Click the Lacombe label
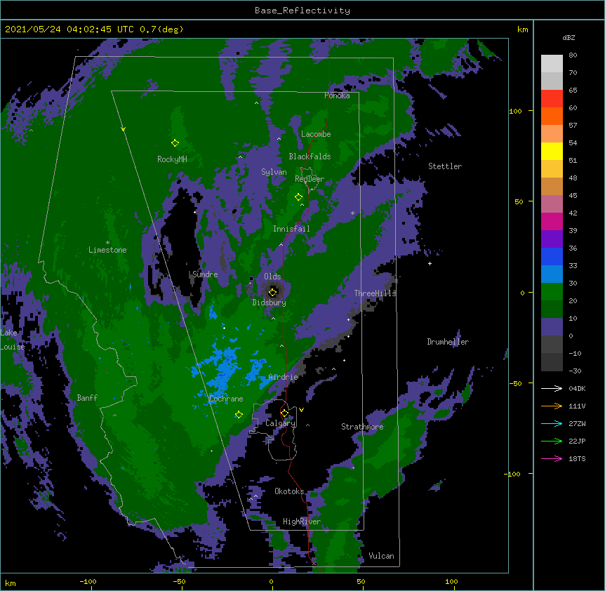605x591 pixels. click(x=316, y=134)
